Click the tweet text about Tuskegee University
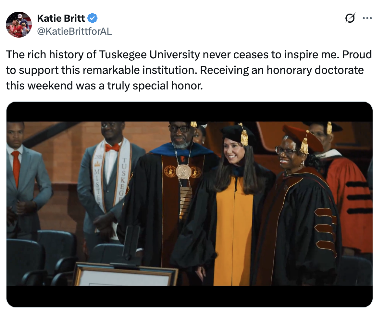383x315 pixels. tap(188, 70)
